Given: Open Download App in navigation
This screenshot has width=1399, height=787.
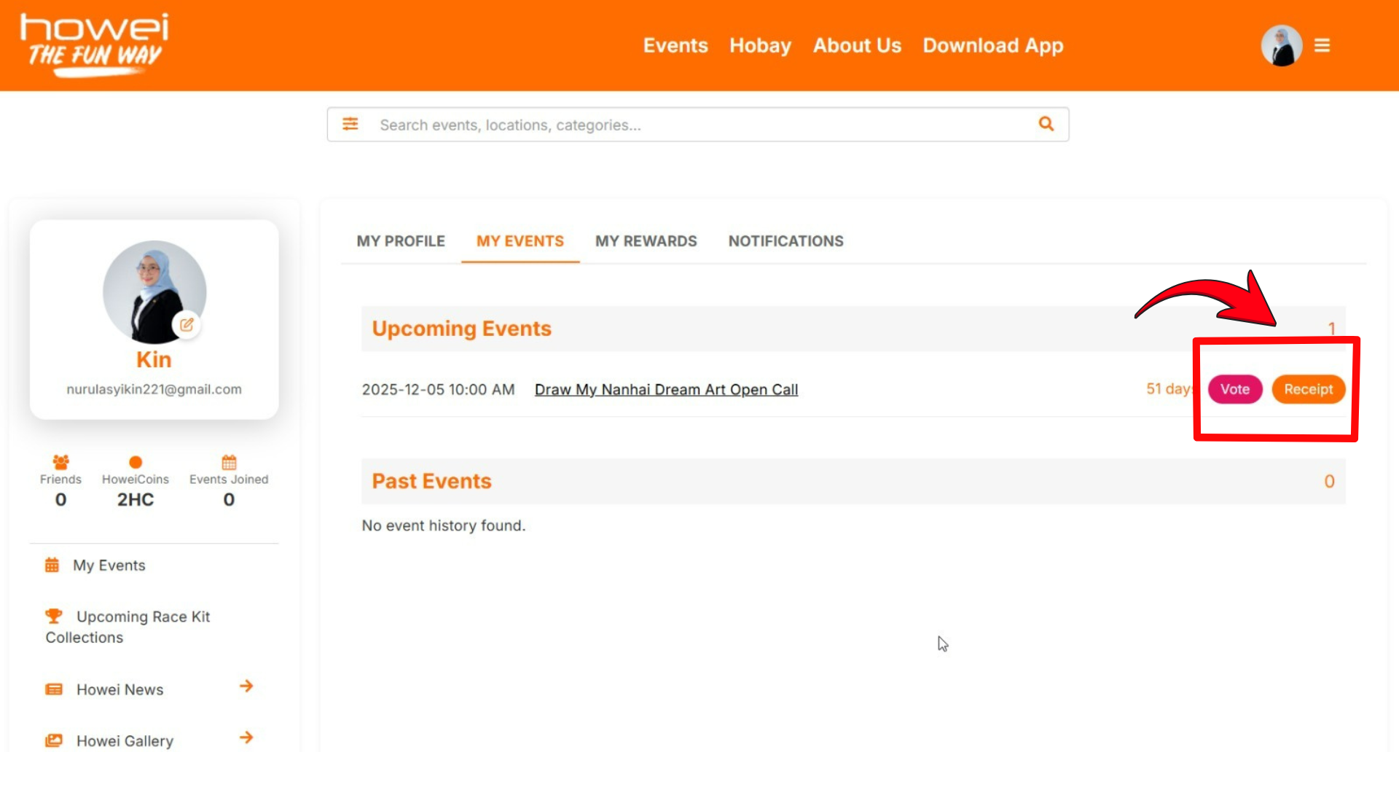Looking at the screenshot, I should pos(992,45).
